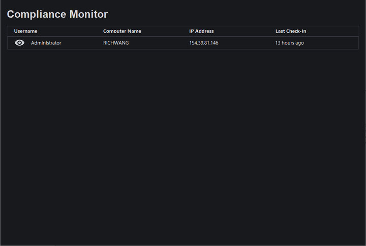This screenshot has width=366, height=246.
Task: Select the IP address 154.39.81.146
Action: click(x=204, y=43)
